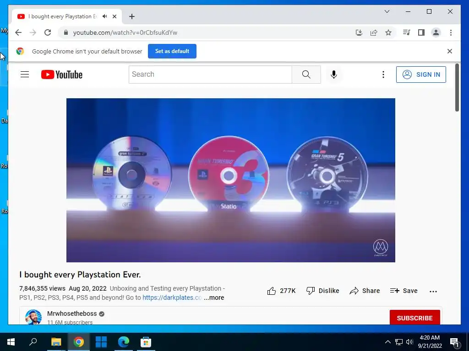Search with your voice microphone icon
469x351 pixels.
[334, 74]
